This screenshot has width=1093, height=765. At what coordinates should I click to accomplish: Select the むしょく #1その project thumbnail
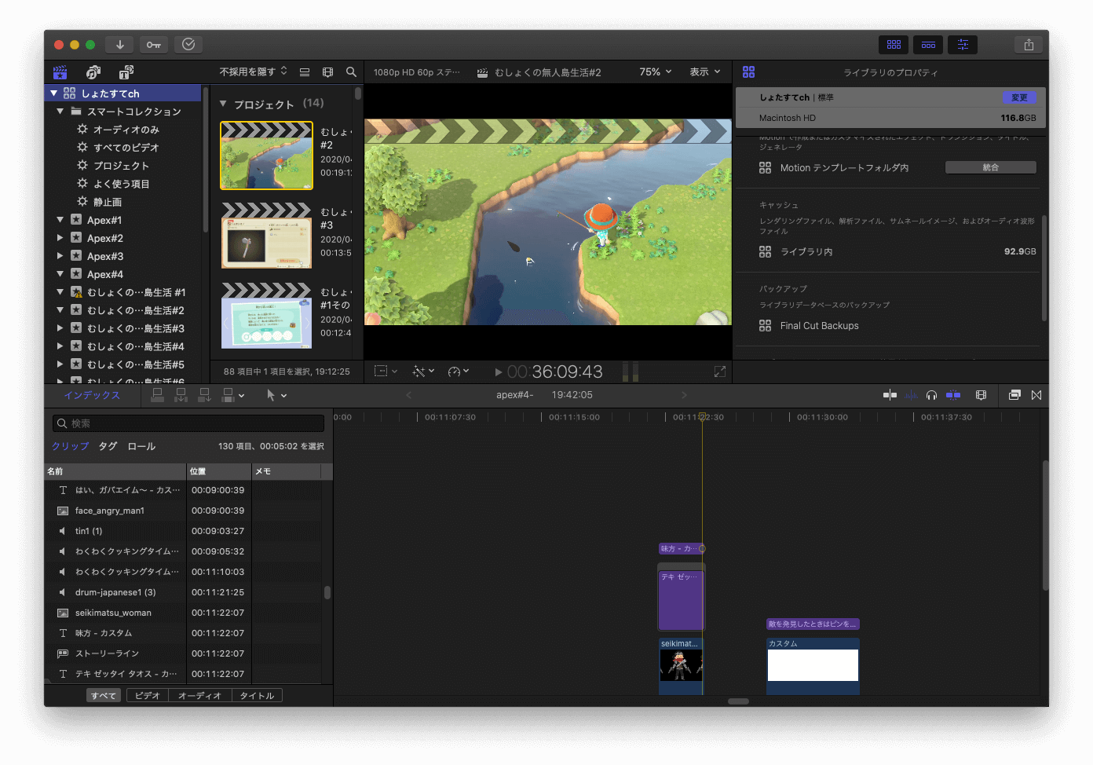click(266, 316)
